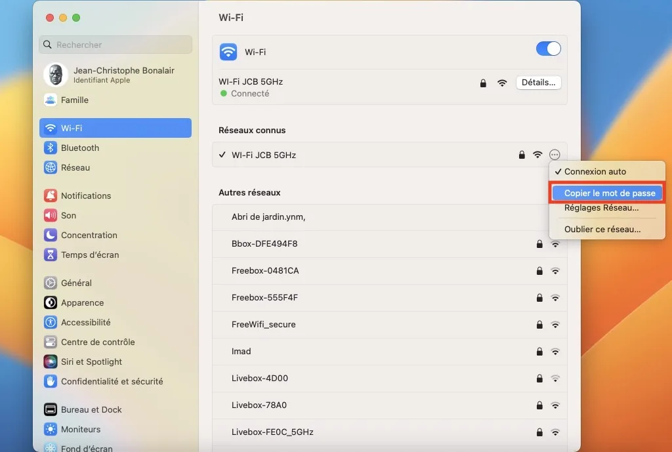Choose Oublier ce réseau from the menu
Image resolution: width=672 pixels, height=452 pixels.
[x=602, y=229]
